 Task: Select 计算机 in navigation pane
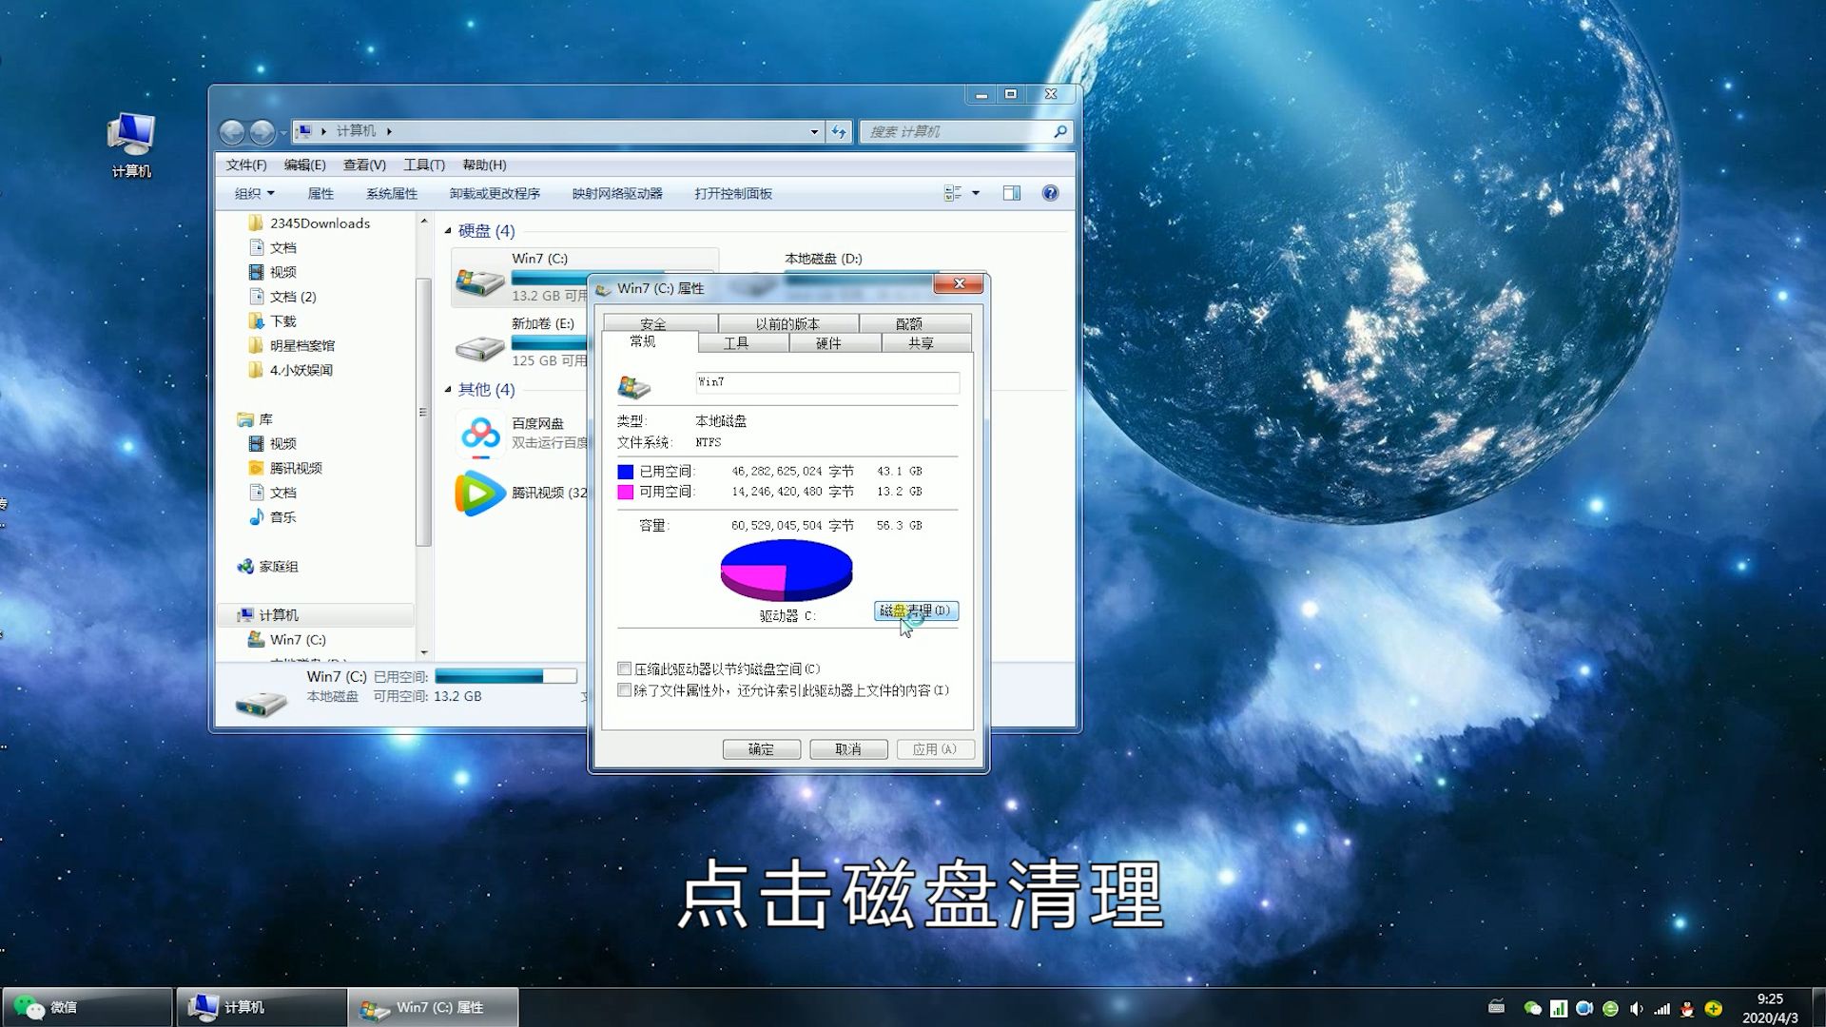click(268, 615)
